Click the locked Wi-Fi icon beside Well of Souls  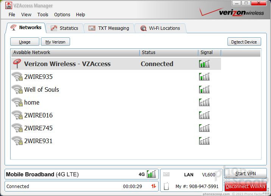point(17,89)
